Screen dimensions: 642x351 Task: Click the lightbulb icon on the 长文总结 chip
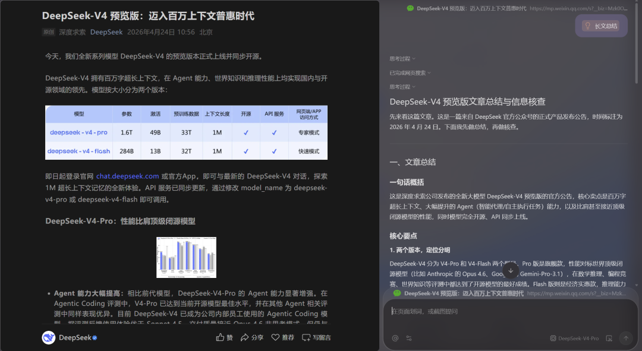click(588, 26)
